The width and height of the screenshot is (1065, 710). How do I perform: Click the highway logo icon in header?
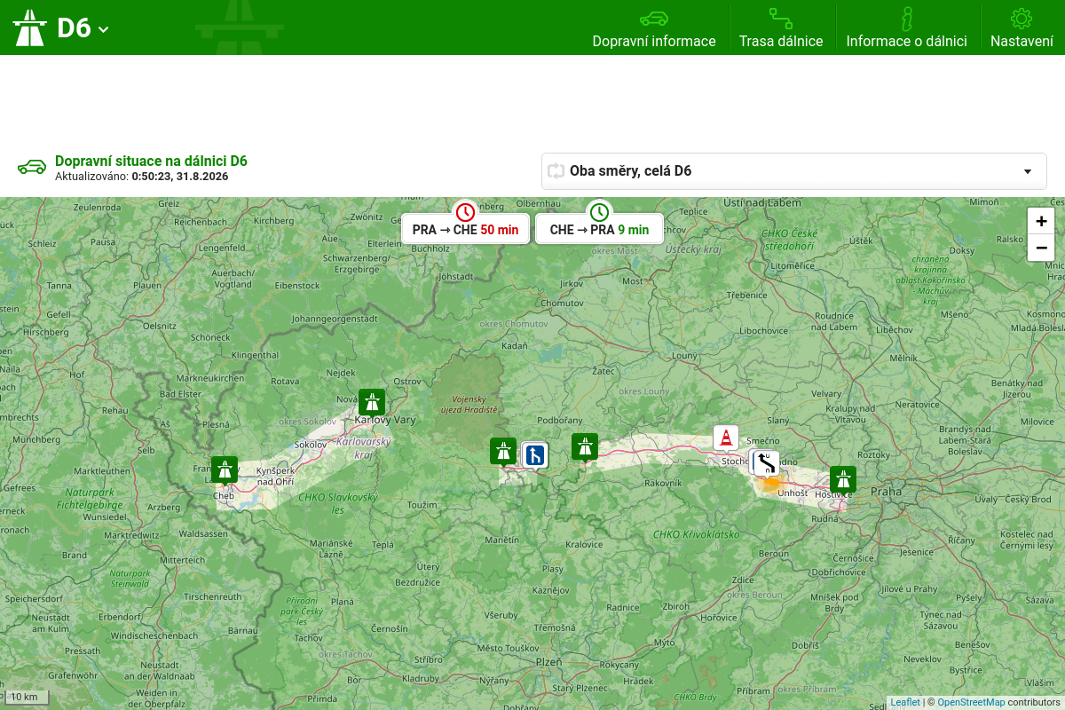(29, 28)
